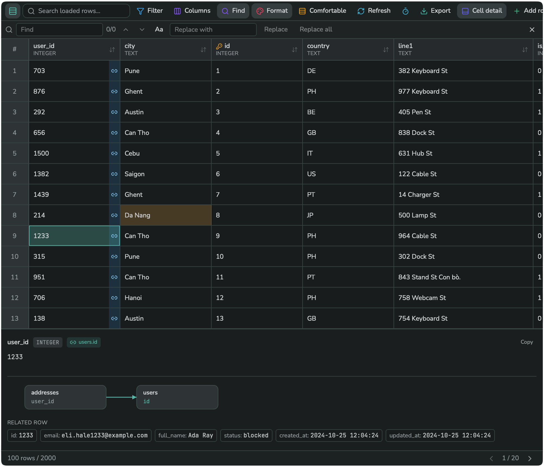544x467 pixels.
Task: Follow foreign key link for user_id 1382
Action: pos(114,174)
